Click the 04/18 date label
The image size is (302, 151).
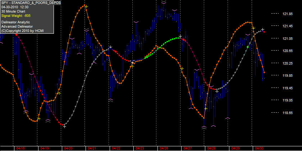click(x=20, y=148)
